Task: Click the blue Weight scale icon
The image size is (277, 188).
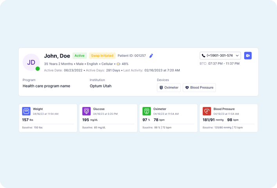Action: click(x=26, y=111)
